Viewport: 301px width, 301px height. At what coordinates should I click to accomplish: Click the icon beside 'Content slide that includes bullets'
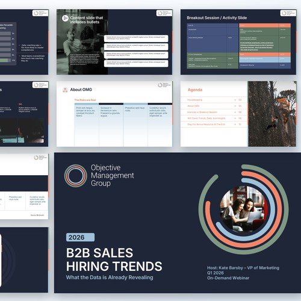[x=65, y=18]
